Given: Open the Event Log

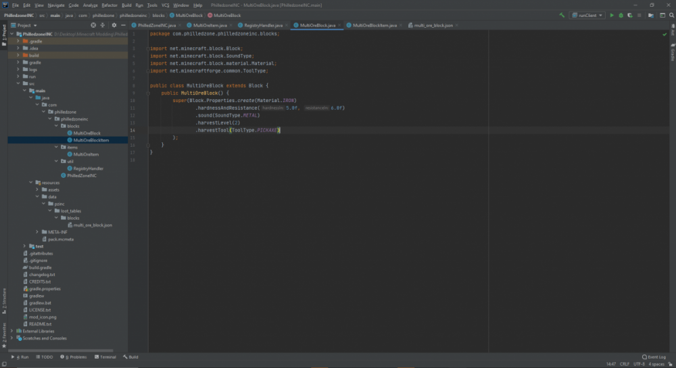Looking at the screenshot, I should point(654,357).
